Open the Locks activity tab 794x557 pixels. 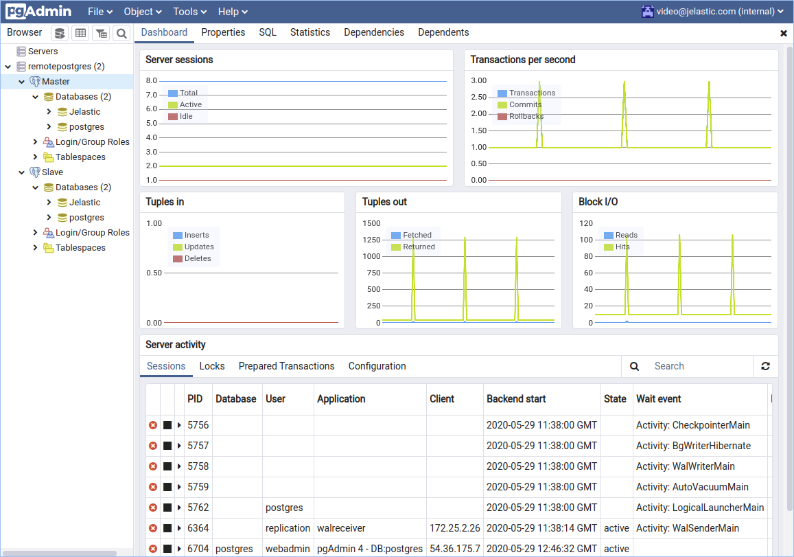211,366
